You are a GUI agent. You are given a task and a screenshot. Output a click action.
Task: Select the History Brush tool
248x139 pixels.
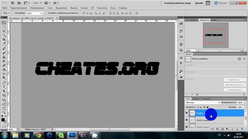[x=4, y=61]
